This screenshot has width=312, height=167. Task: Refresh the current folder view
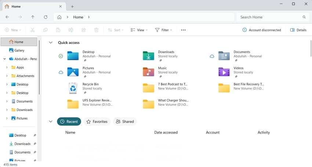tap(46, 17)
